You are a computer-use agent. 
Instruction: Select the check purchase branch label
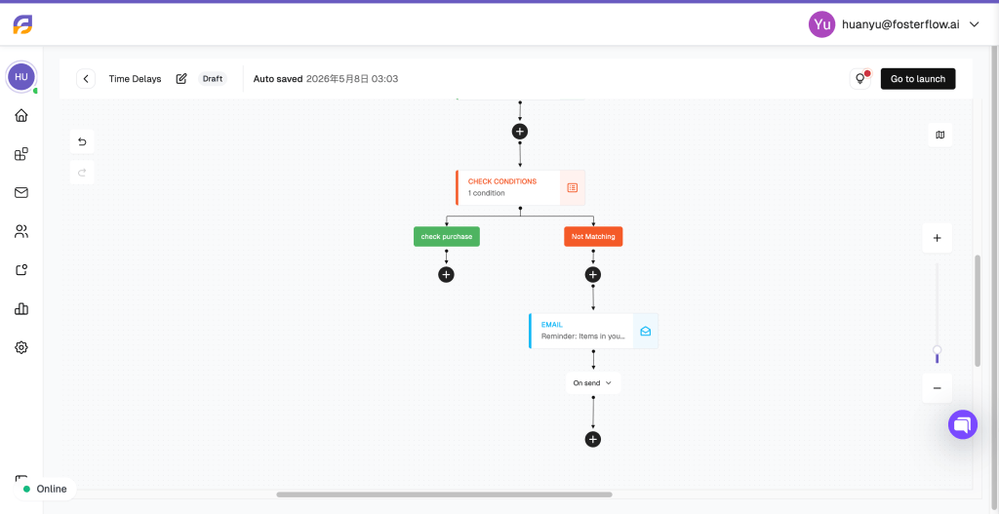click(447, 236)
